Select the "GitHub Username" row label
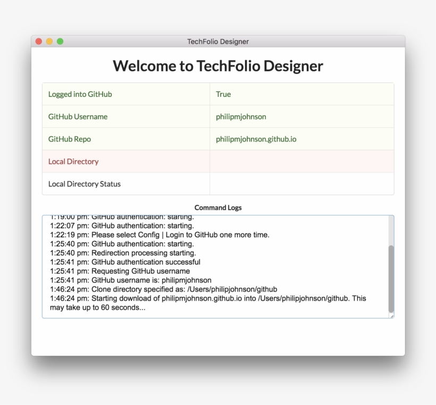The image size is (436, 405). coord(78,117)
